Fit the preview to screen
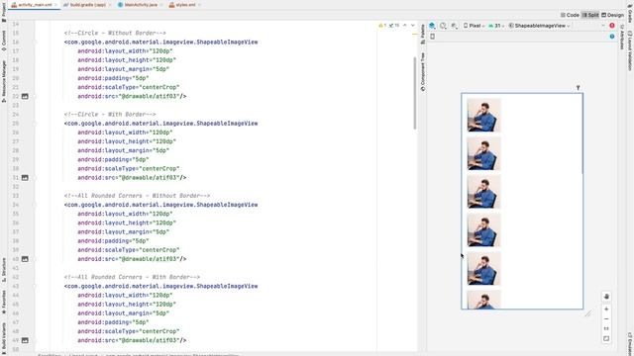The width and height of the screenshot is (634, 356). pyautogui.click(x=606, y=339)
